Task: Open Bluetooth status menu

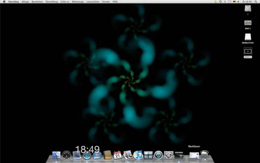Action: tap(225, 2)
